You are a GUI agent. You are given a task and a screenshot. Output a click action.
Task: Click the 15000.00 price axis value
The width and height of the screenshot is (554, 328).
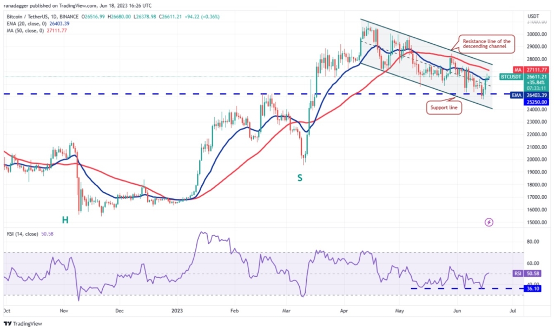[x=537, y=223]
